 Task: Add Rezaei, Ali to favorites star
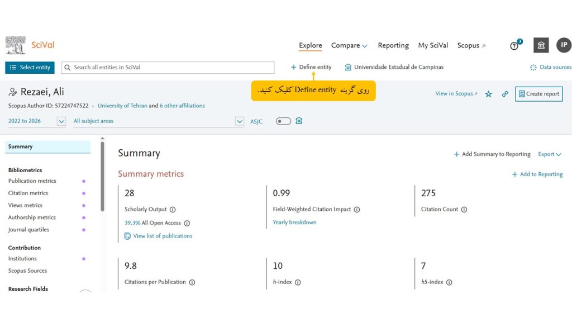click(x=488, y=94)
